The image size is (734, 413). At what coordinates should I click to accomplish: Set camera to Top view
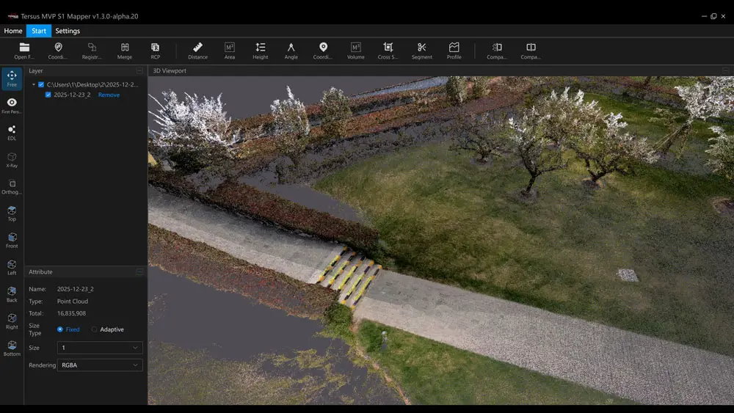click(12, 213)
